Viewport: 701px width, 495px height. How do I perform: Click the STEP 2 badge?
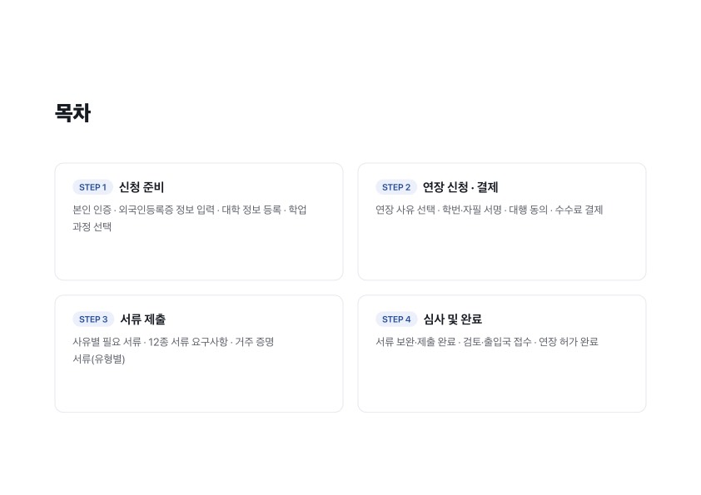pyautogui.click(x=396, y=187)
